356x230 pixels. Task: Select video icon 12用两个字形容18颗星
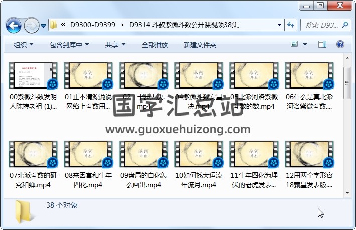click(309, 154)
